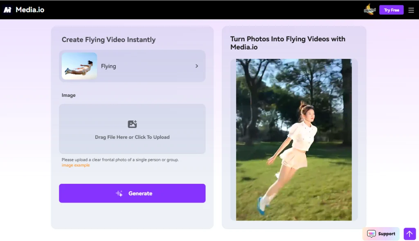Click the image upload icon in the drop zone

point(132,124)
